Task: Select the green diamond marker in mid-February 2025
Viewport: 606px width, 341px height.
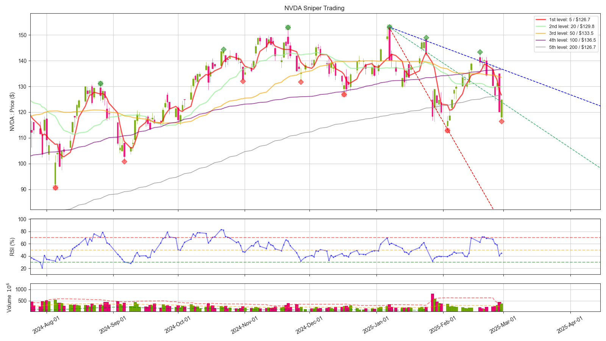Action: 480,52
